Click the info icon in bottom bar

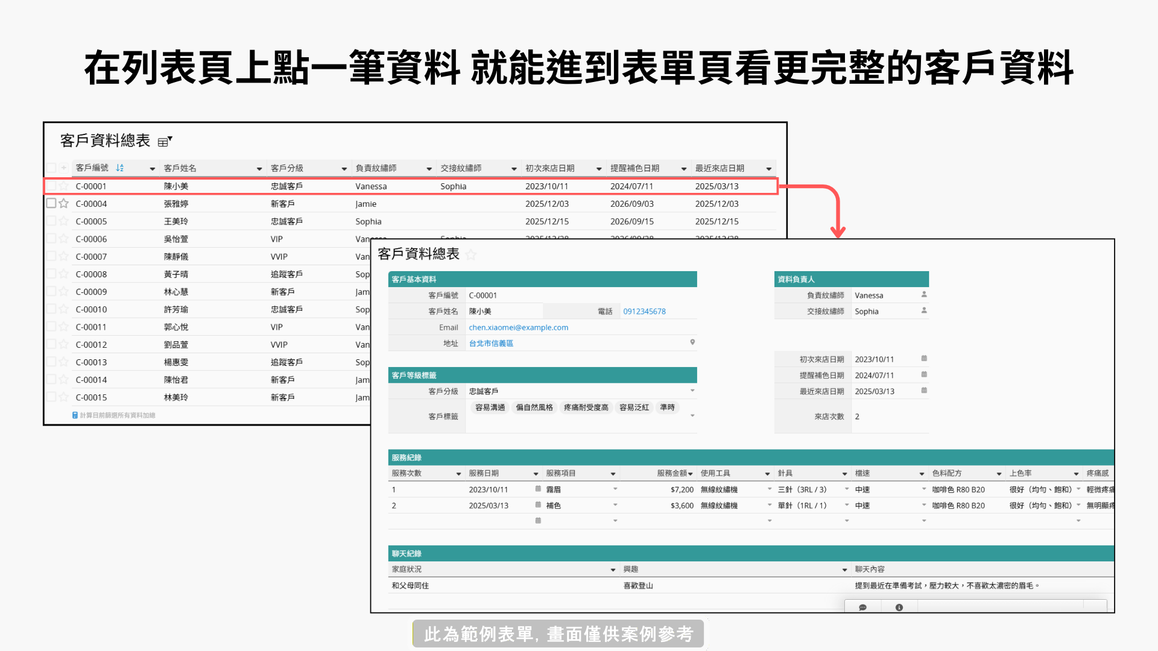coord(899,607)
